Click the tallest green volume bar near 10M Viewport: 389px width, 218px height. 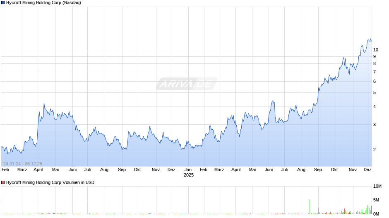(340, 200)
